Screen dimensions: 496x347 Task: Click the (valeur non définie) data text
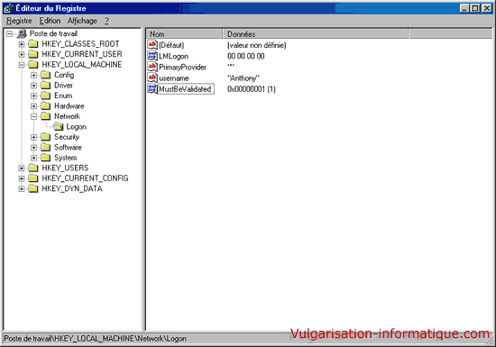pos(256,45)
